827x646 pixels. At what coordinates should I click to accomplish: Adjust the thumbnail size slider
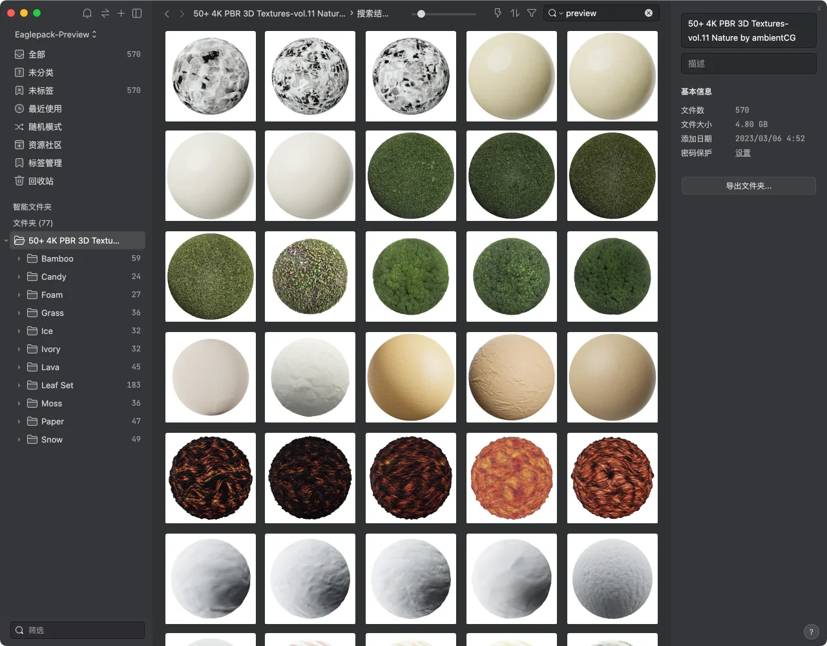(x=421, y=14)
